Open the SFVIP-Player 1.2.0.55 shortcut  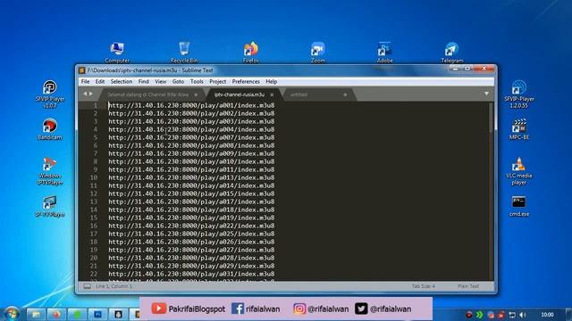pos(518,95)
